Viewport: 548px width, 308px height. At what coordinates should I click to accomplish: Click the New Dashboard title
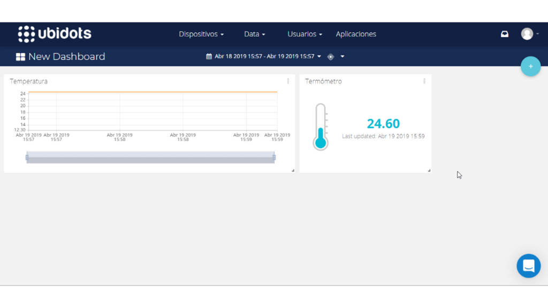pyautogui.click(x=66, y=57)
